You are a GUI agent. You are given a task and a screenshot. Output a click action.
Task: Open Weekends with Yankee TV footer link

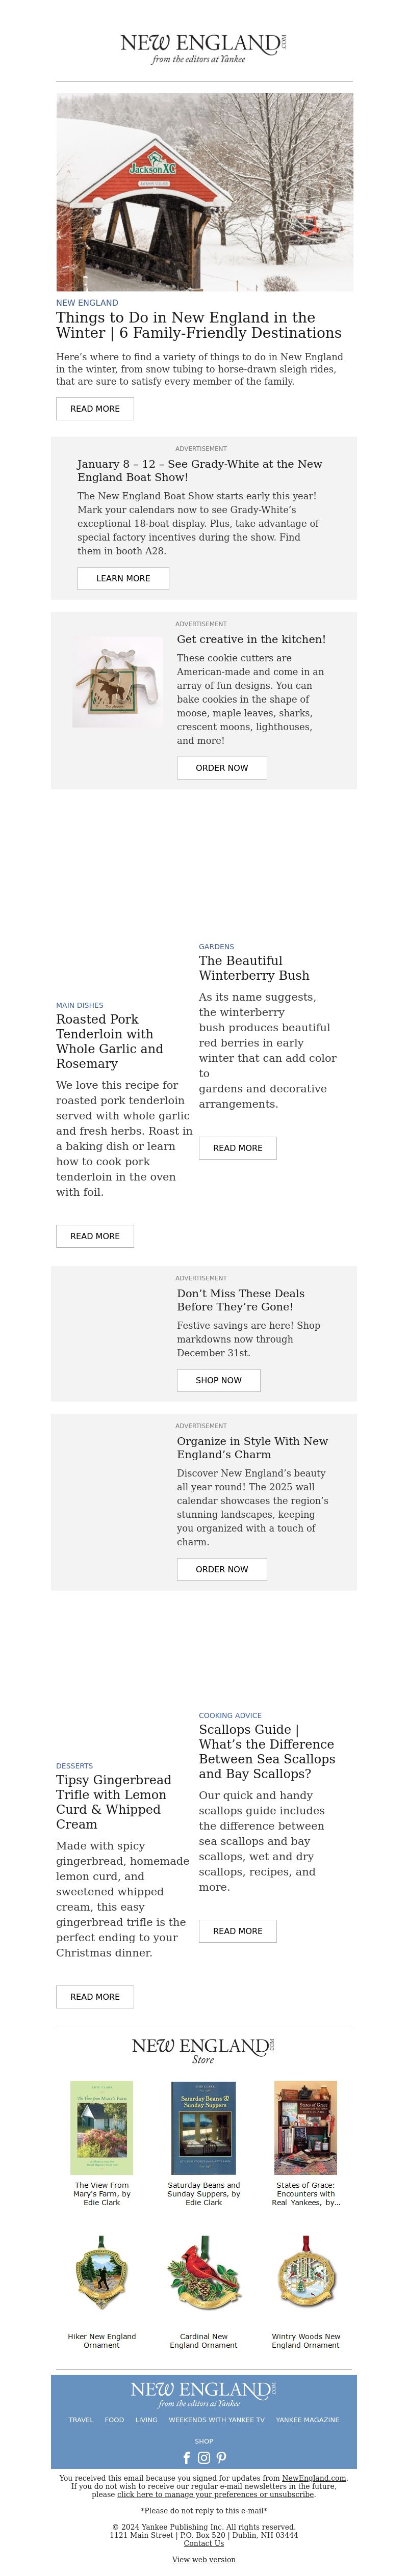(217, 2419)
